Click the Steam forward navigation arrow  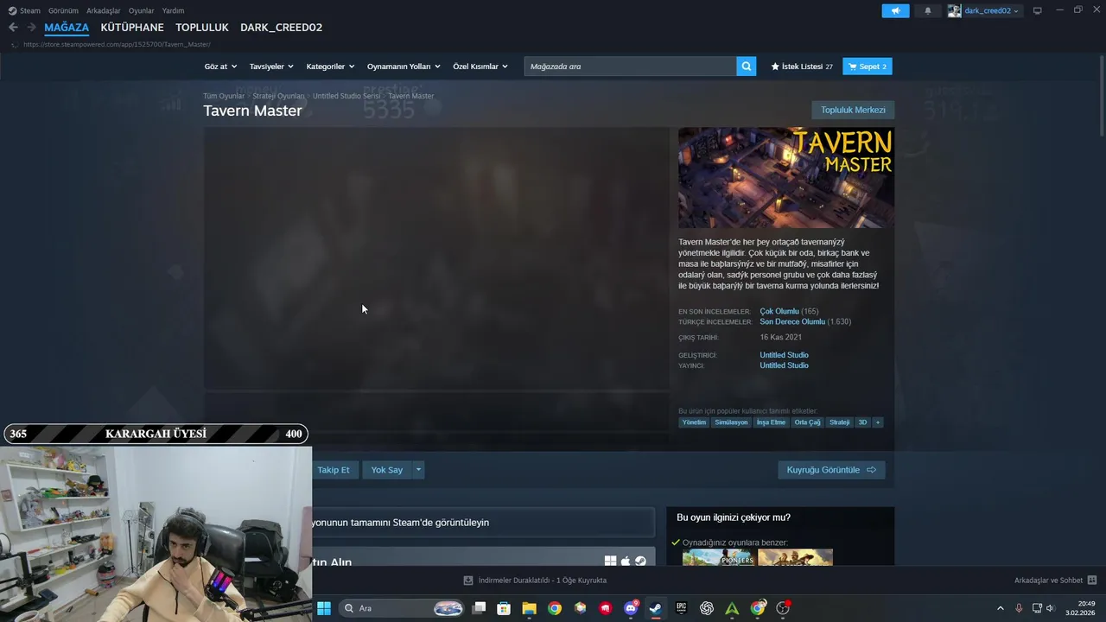31,28
